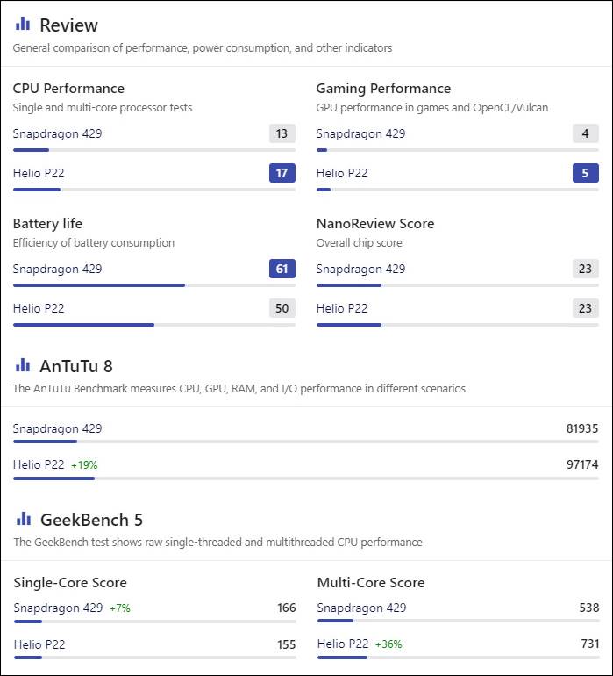Image resolution: width=613 pixels, height=676 pixels.
Task: Click the Review section heading
Action: coord(69,25)
